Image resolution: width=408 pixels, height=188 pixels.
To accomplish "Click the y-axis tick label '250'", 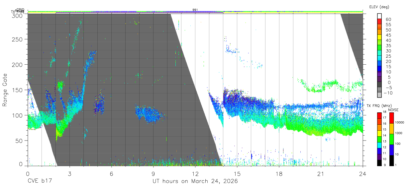I will tap(17, 39).
